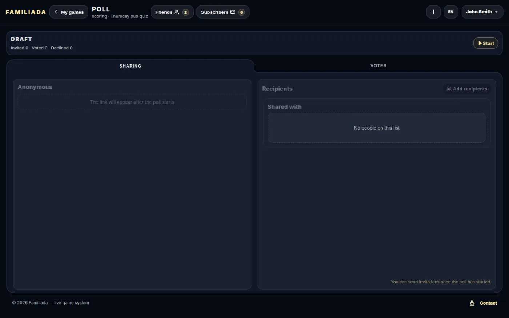Open the Contact link in the footer
The width and height of the screenshot is (509, 318).
pyautogui.click(x=488, y=303)
